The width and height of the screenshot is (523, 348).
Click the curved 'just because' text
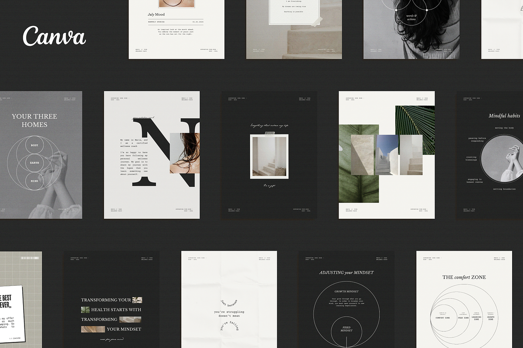(229, 301)
